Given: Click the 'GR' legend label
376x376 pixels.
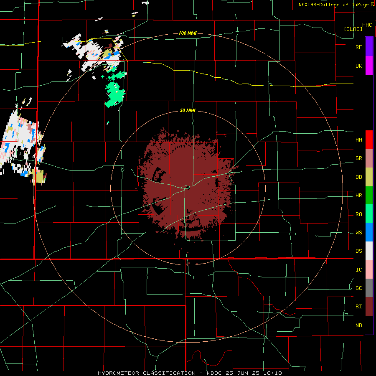Looking at the screenshot, I should [x=358, y=158].
